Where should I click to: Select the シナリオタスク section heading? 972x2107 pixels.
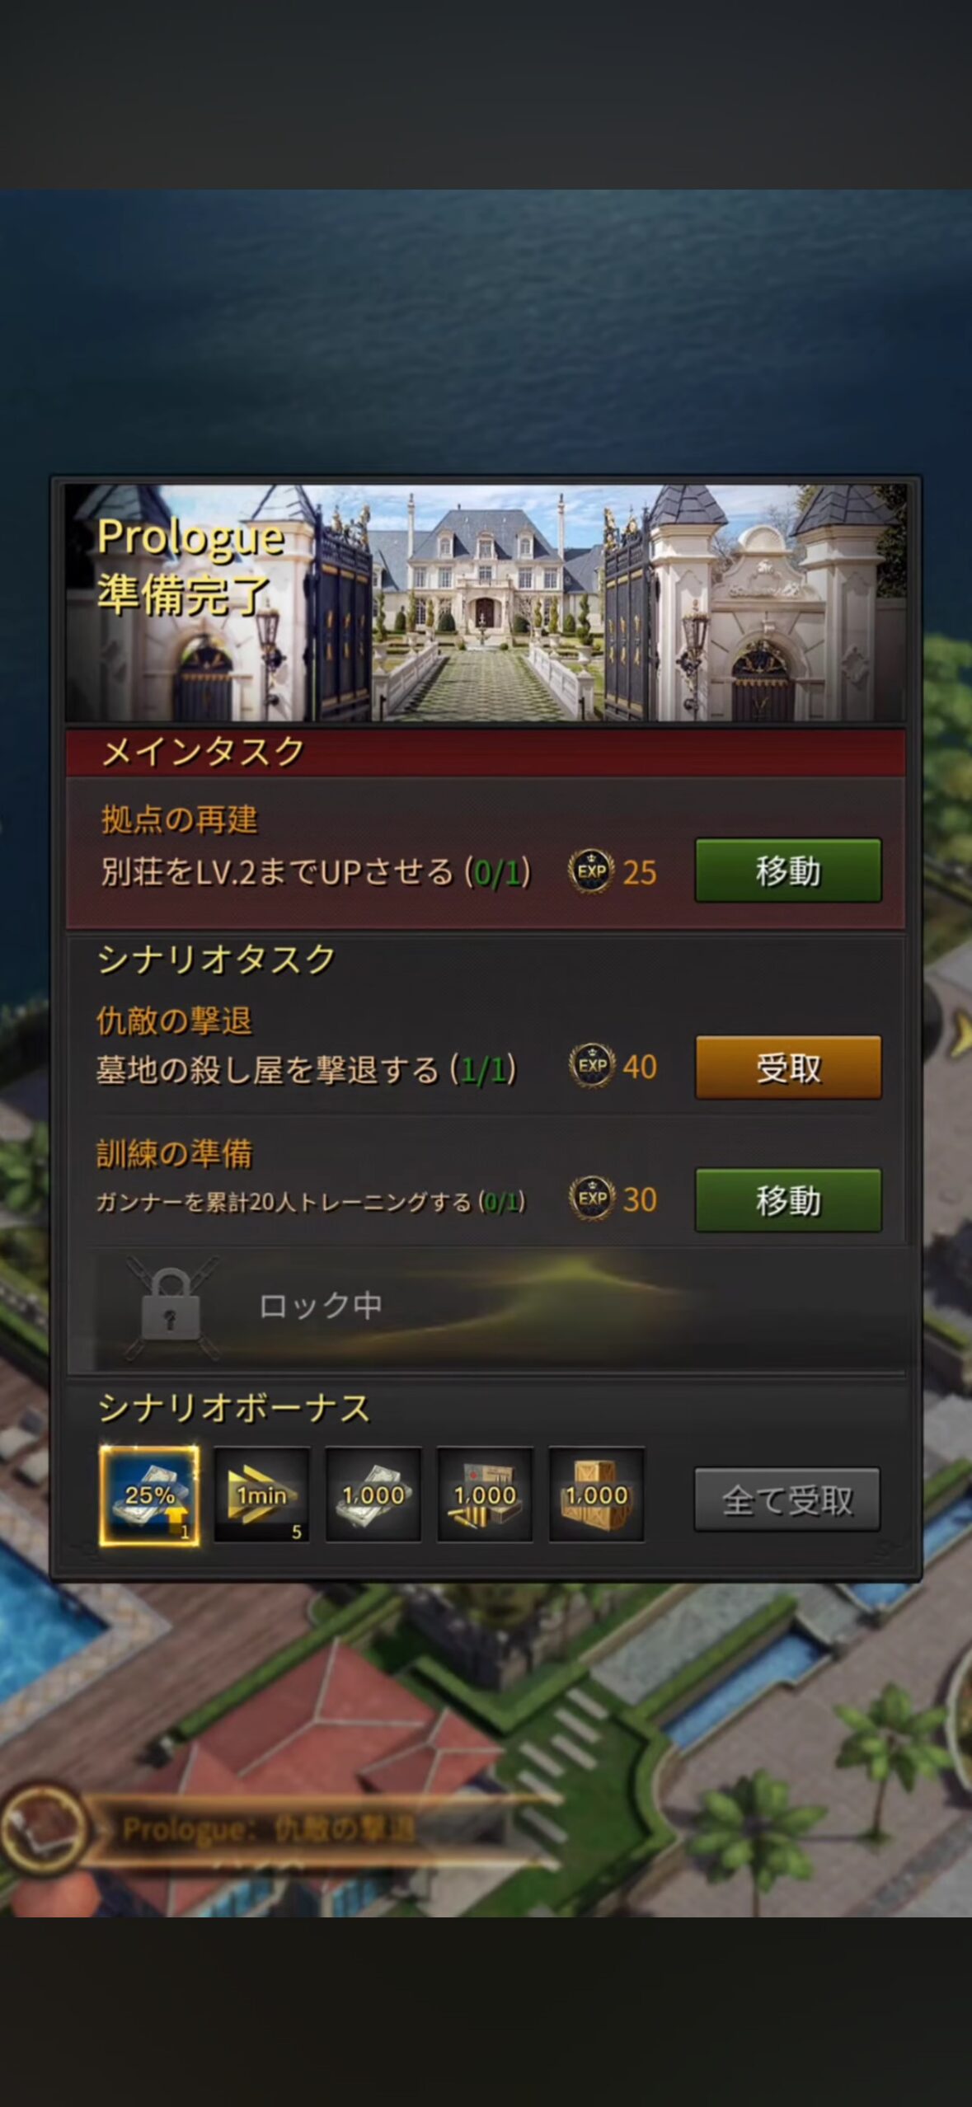click(217, 960)
